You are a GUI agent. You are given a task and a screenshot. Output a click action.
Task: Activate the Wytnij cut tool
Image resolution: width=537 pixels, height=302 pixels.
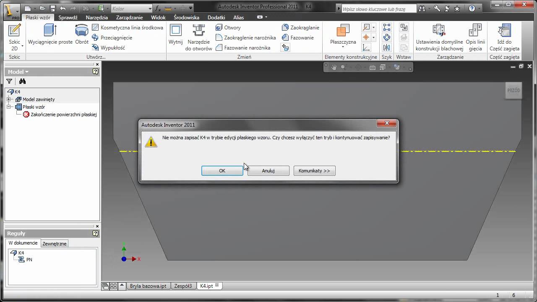176,34
